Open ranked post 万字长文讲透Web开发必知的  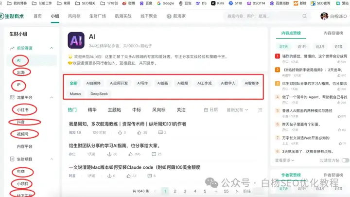coord(306,138)
